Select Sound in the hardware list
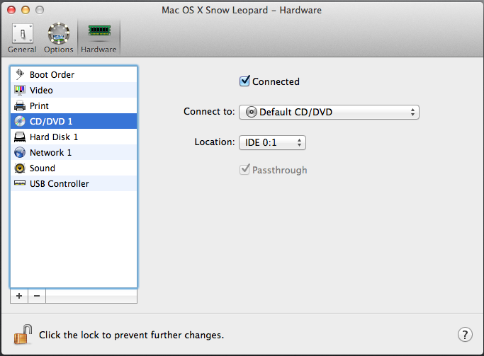The width and height of the screenshot is (484, 356). [74, 168]
